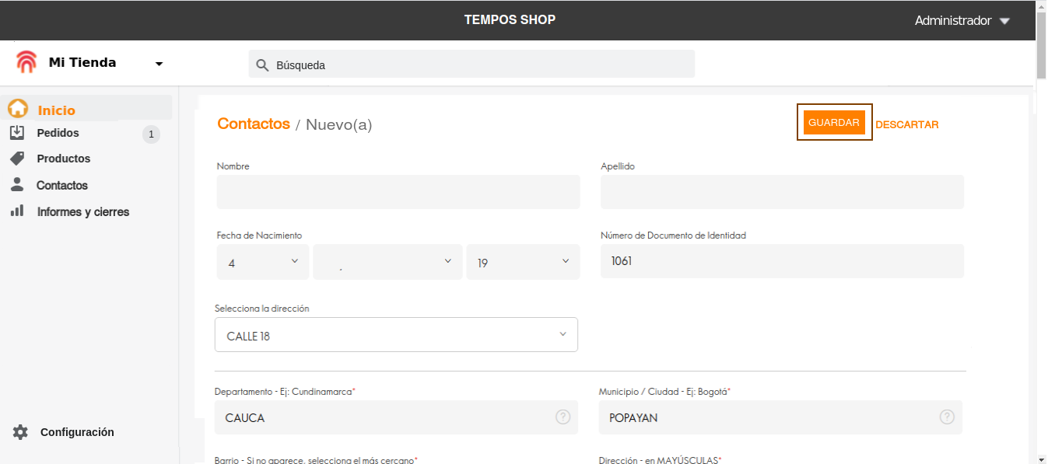Viewport: 1048px width, 464px height.
Task: Click the Pedidos inbox icon
Action: 17,133
